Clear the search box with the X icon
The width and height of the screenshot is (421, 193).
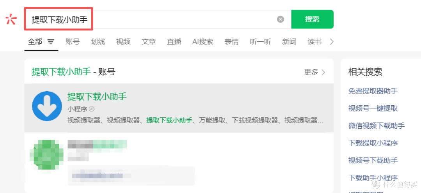pyautogui.click(x=280, y=19)
